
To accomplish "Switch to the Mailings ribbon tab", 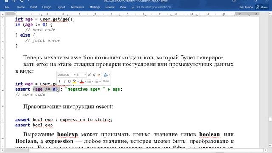I will [x=95, y=7].
